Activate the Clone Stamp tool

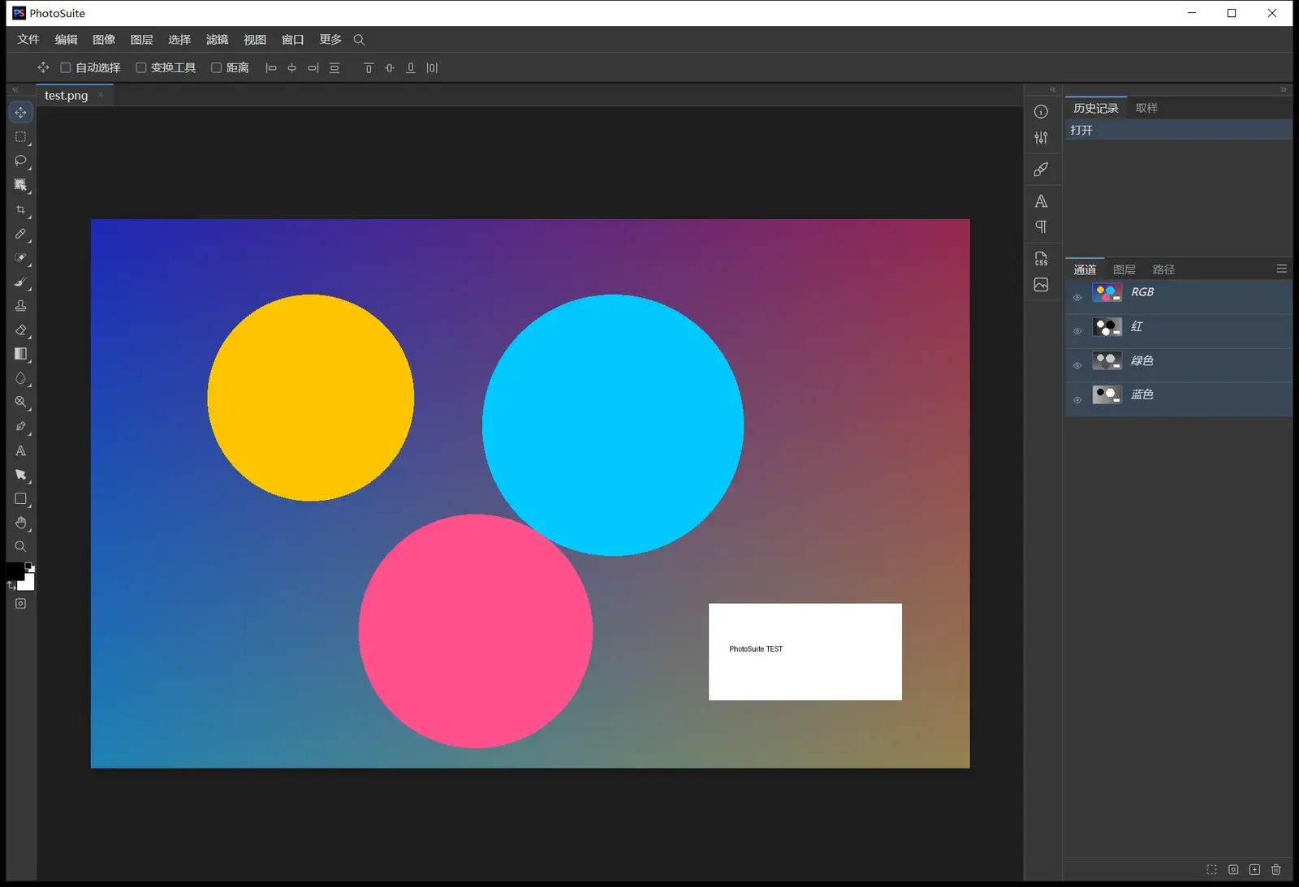[21, 306]
